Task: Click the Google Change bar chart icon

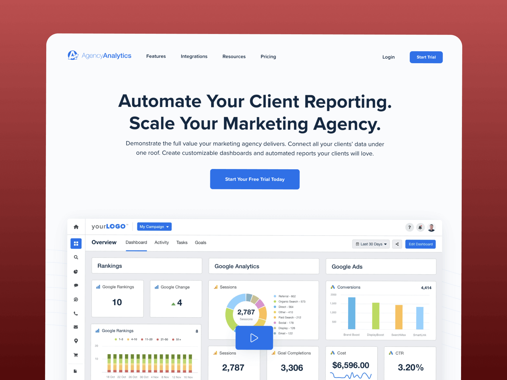Action: [x=157, y=287]
